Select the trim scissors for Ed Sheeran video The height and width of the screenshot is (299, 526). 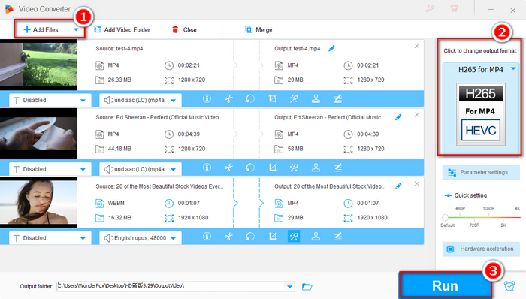click(228, 168)
